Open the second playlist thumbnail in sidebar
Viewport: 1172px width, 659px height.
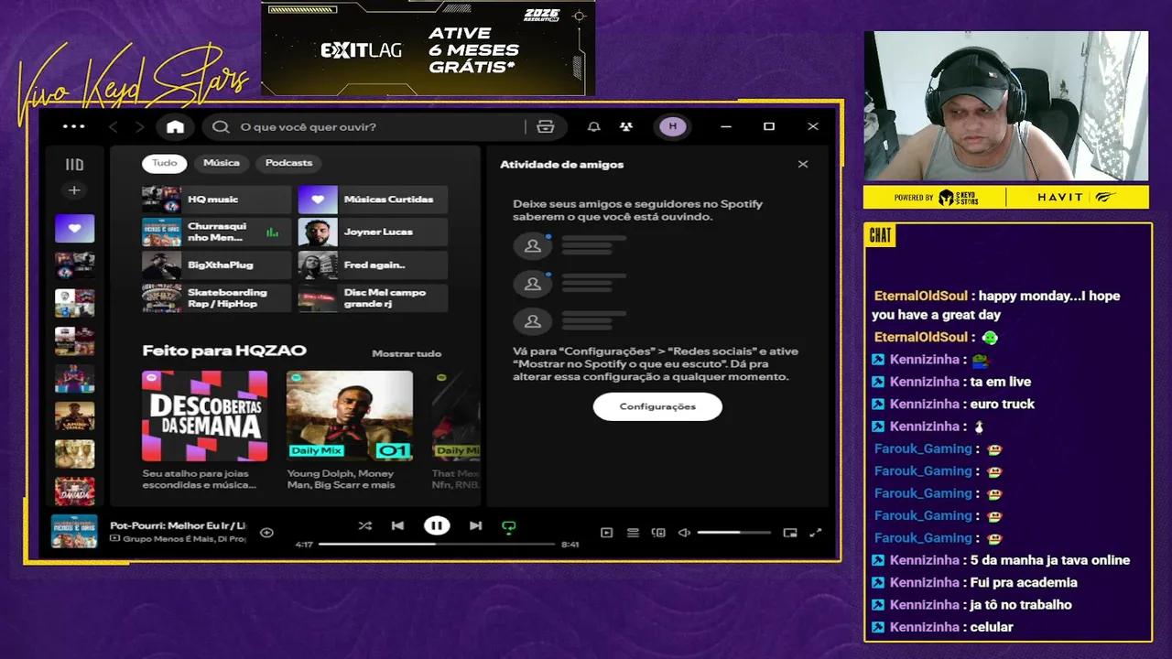[74, 265]
